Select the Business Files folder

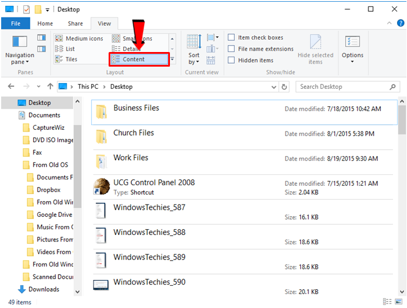pos(244,112)
